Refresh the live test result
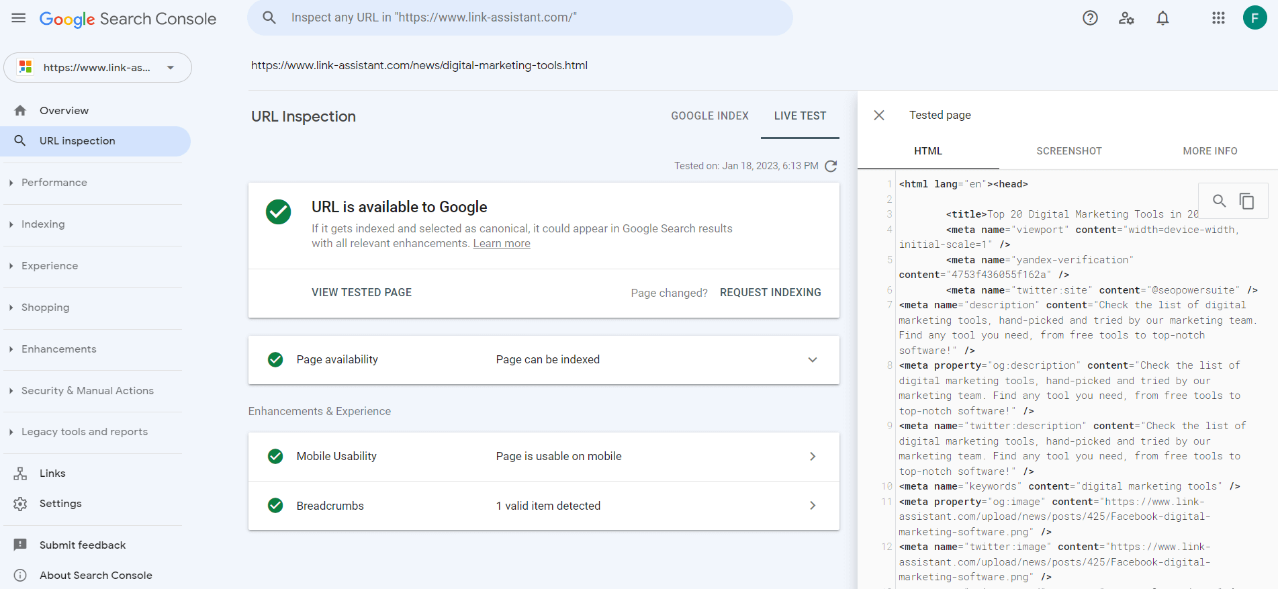The image size is (1278, 589). click(x=831, y=166)
